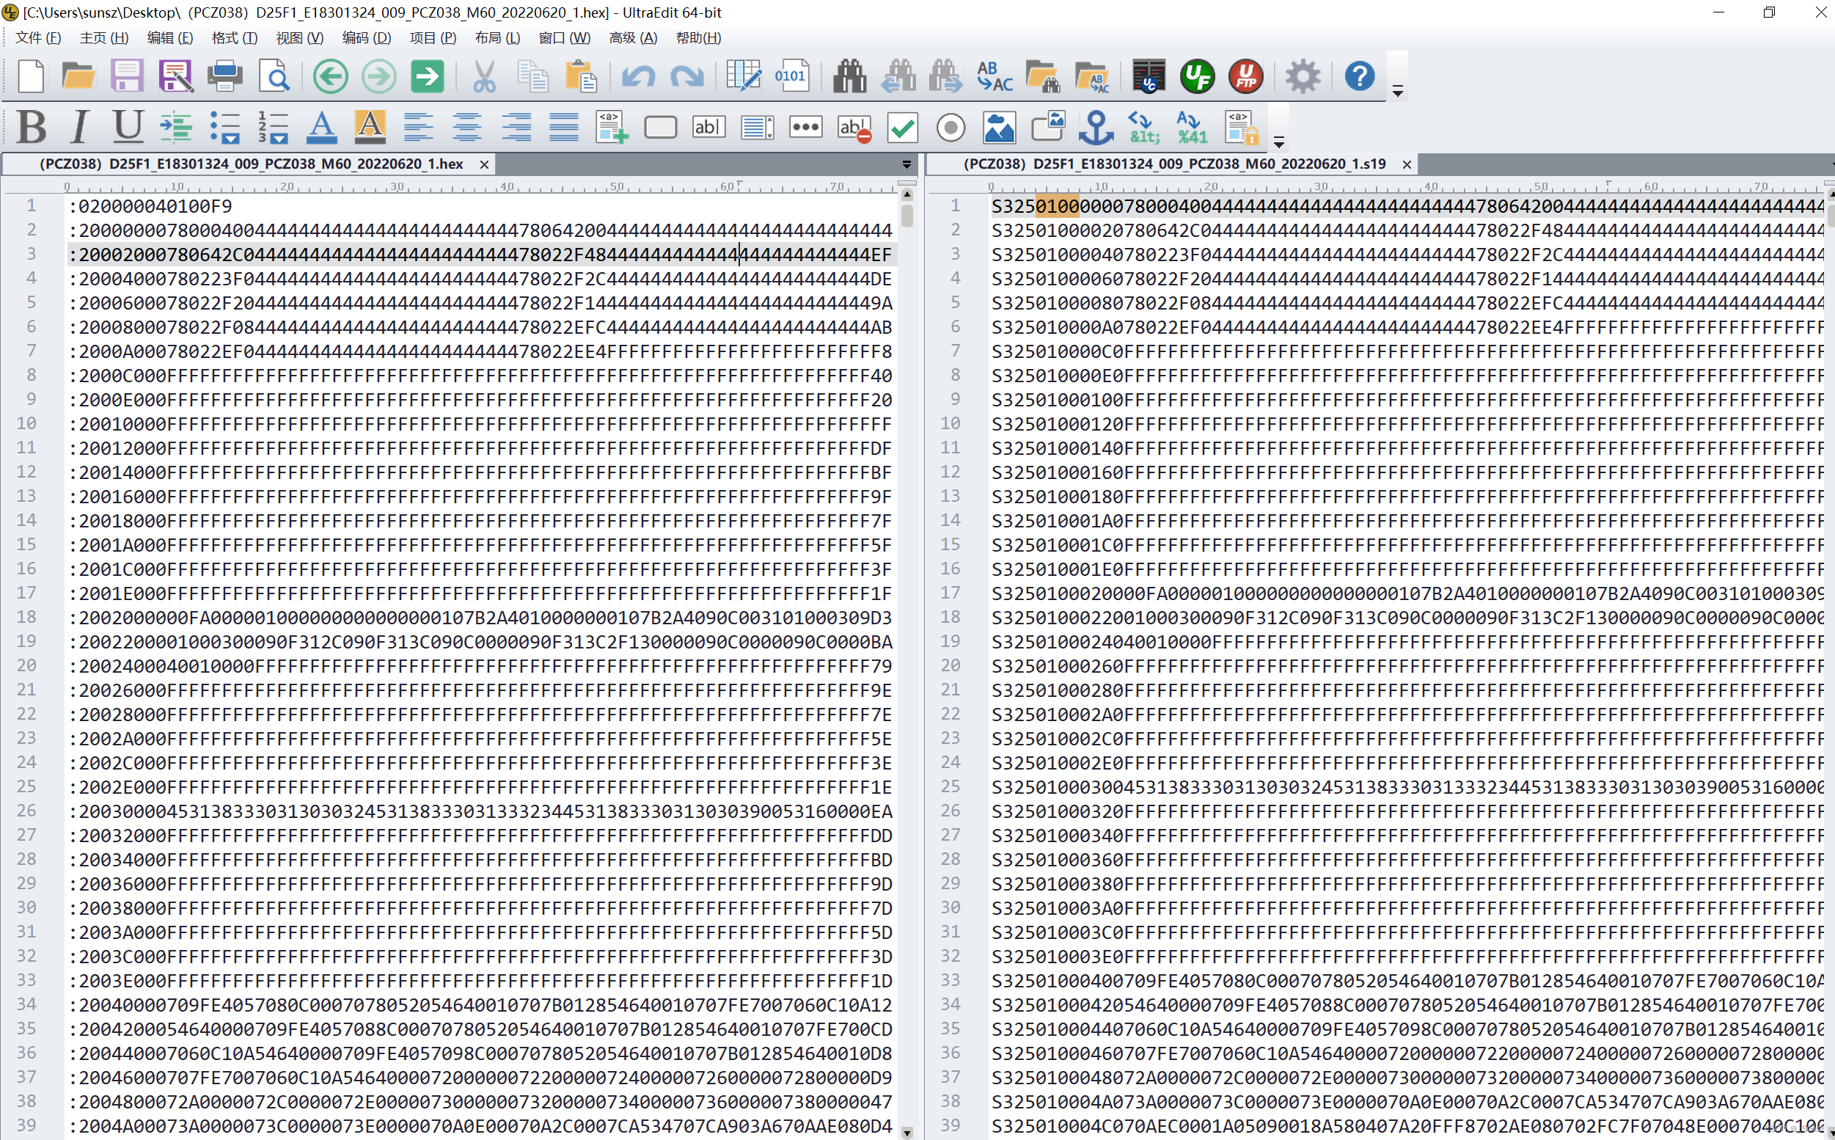The height and width of the screenshot is (1140, 1835).
Task: Open the Find binoculars tool
Action: pos(849,76)
